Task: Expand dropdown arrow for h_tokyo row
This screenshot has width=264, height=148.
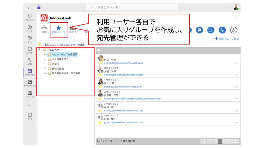Action: (237, 111)
